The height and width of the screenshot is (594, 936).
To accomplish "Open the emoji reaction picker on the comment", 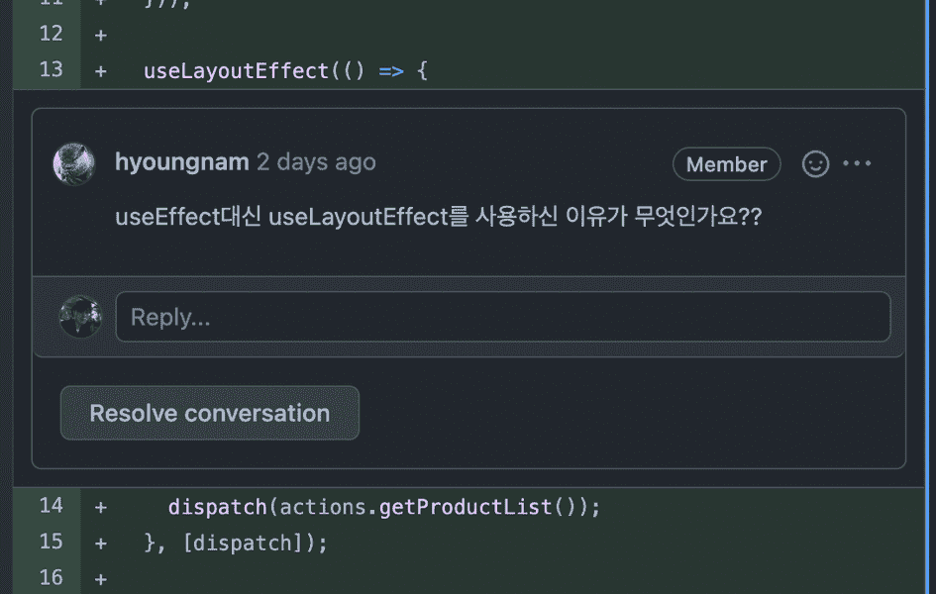I will tap(814, 163).
